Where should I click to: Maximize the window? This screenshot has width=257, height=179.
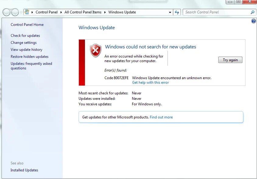click(238, 2)
